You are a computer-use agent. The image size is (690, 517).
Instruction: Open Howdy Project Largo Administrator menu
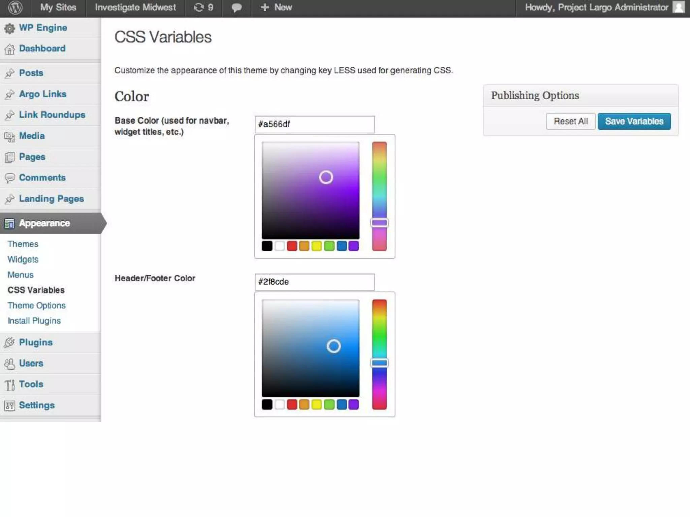click(x=596, y=7)
